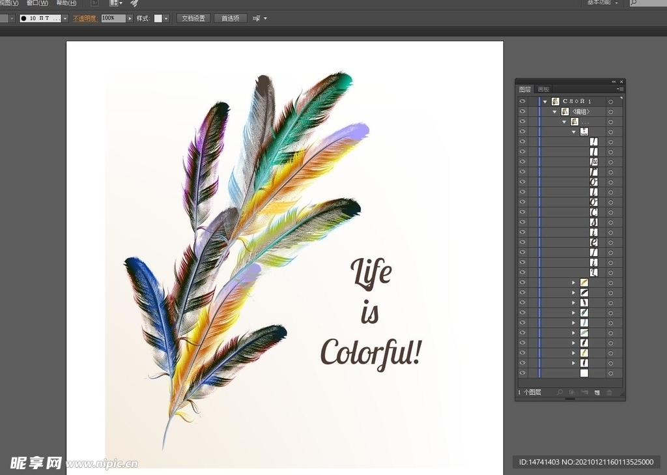667x475 pixels.
Task: Click the Create New Sublayer icon
Action: point(584,392)
